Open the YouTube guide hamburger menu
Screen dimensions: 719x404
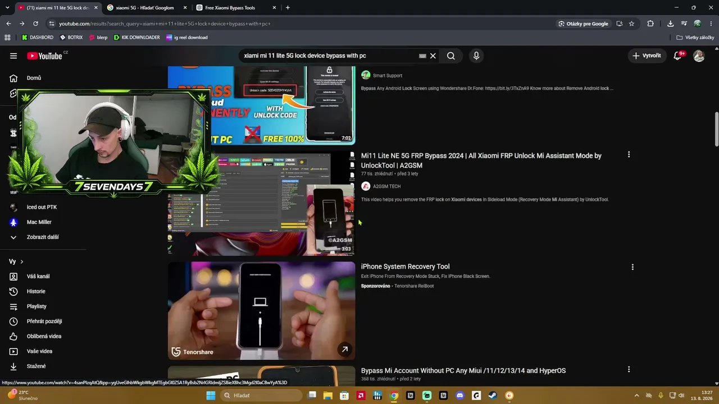pos(13,56)
